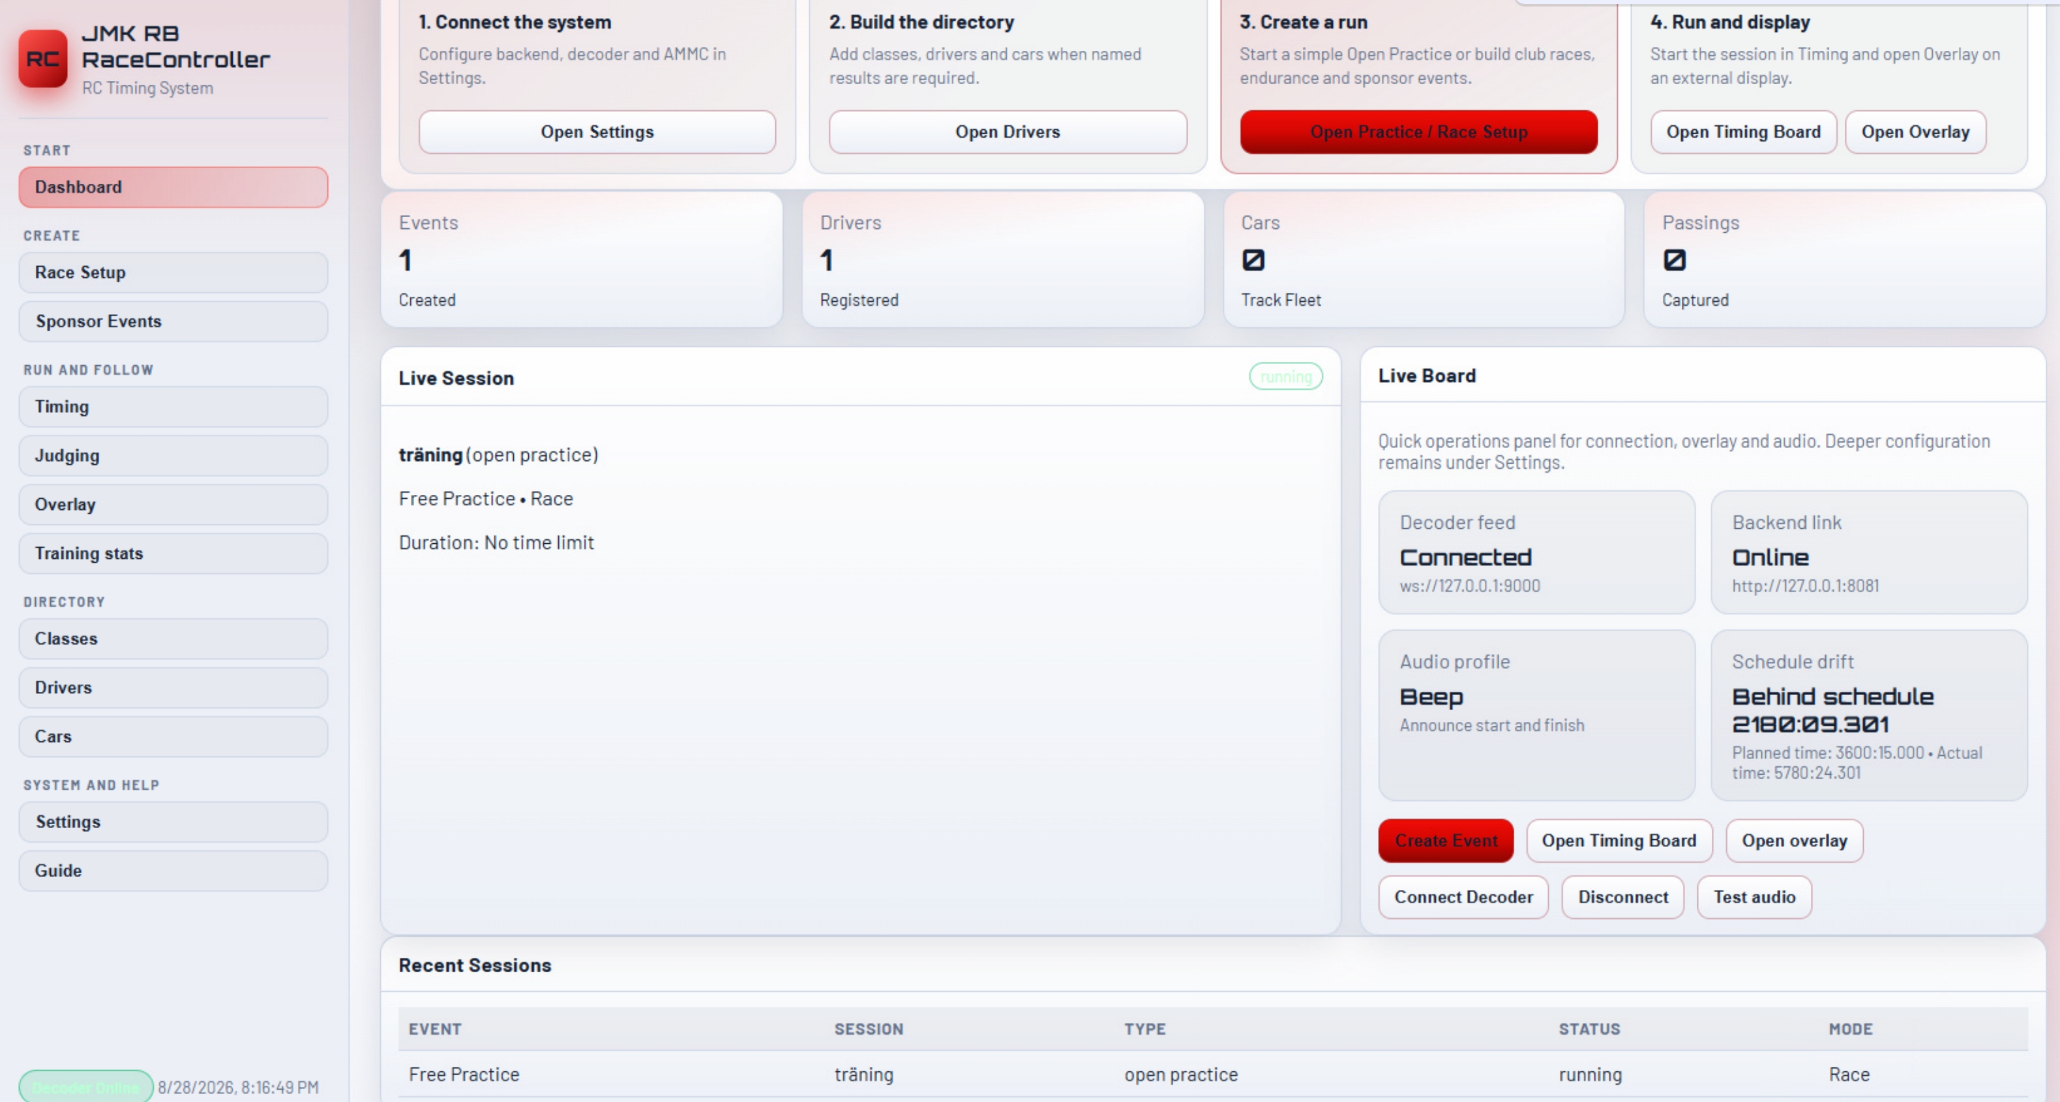The height and width of the screenshot is (1102, 2060).
Task: Click the Drivers Registered stat card
Action: click(1003, 260)
